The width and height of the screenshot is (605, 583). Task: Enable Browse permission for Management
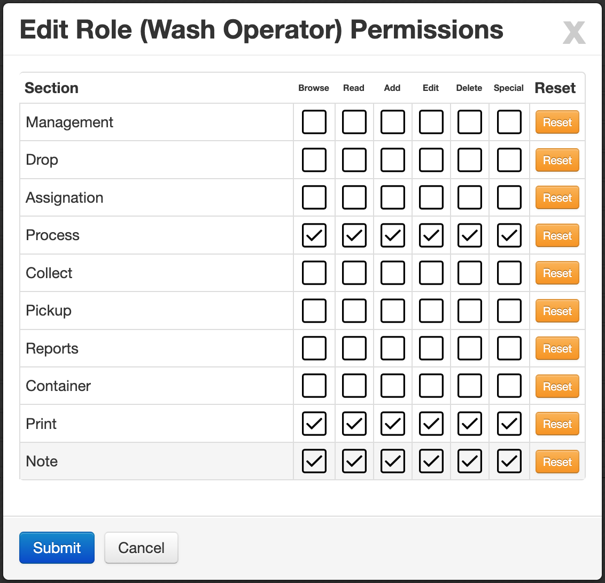[314, 122]
